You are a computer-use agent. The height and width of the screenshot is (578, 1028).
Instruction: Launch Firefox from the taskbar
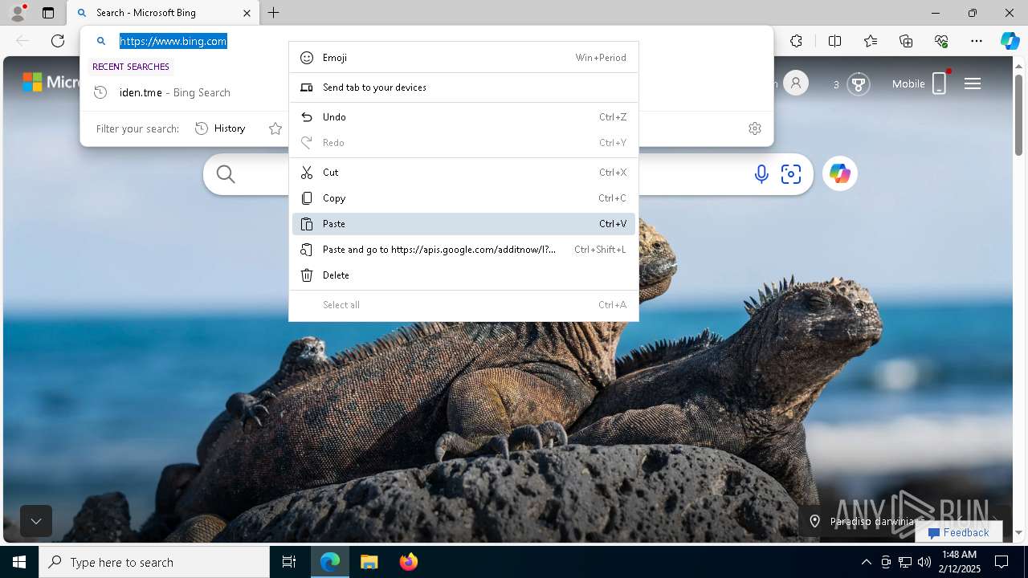click(x=408, y=562)
